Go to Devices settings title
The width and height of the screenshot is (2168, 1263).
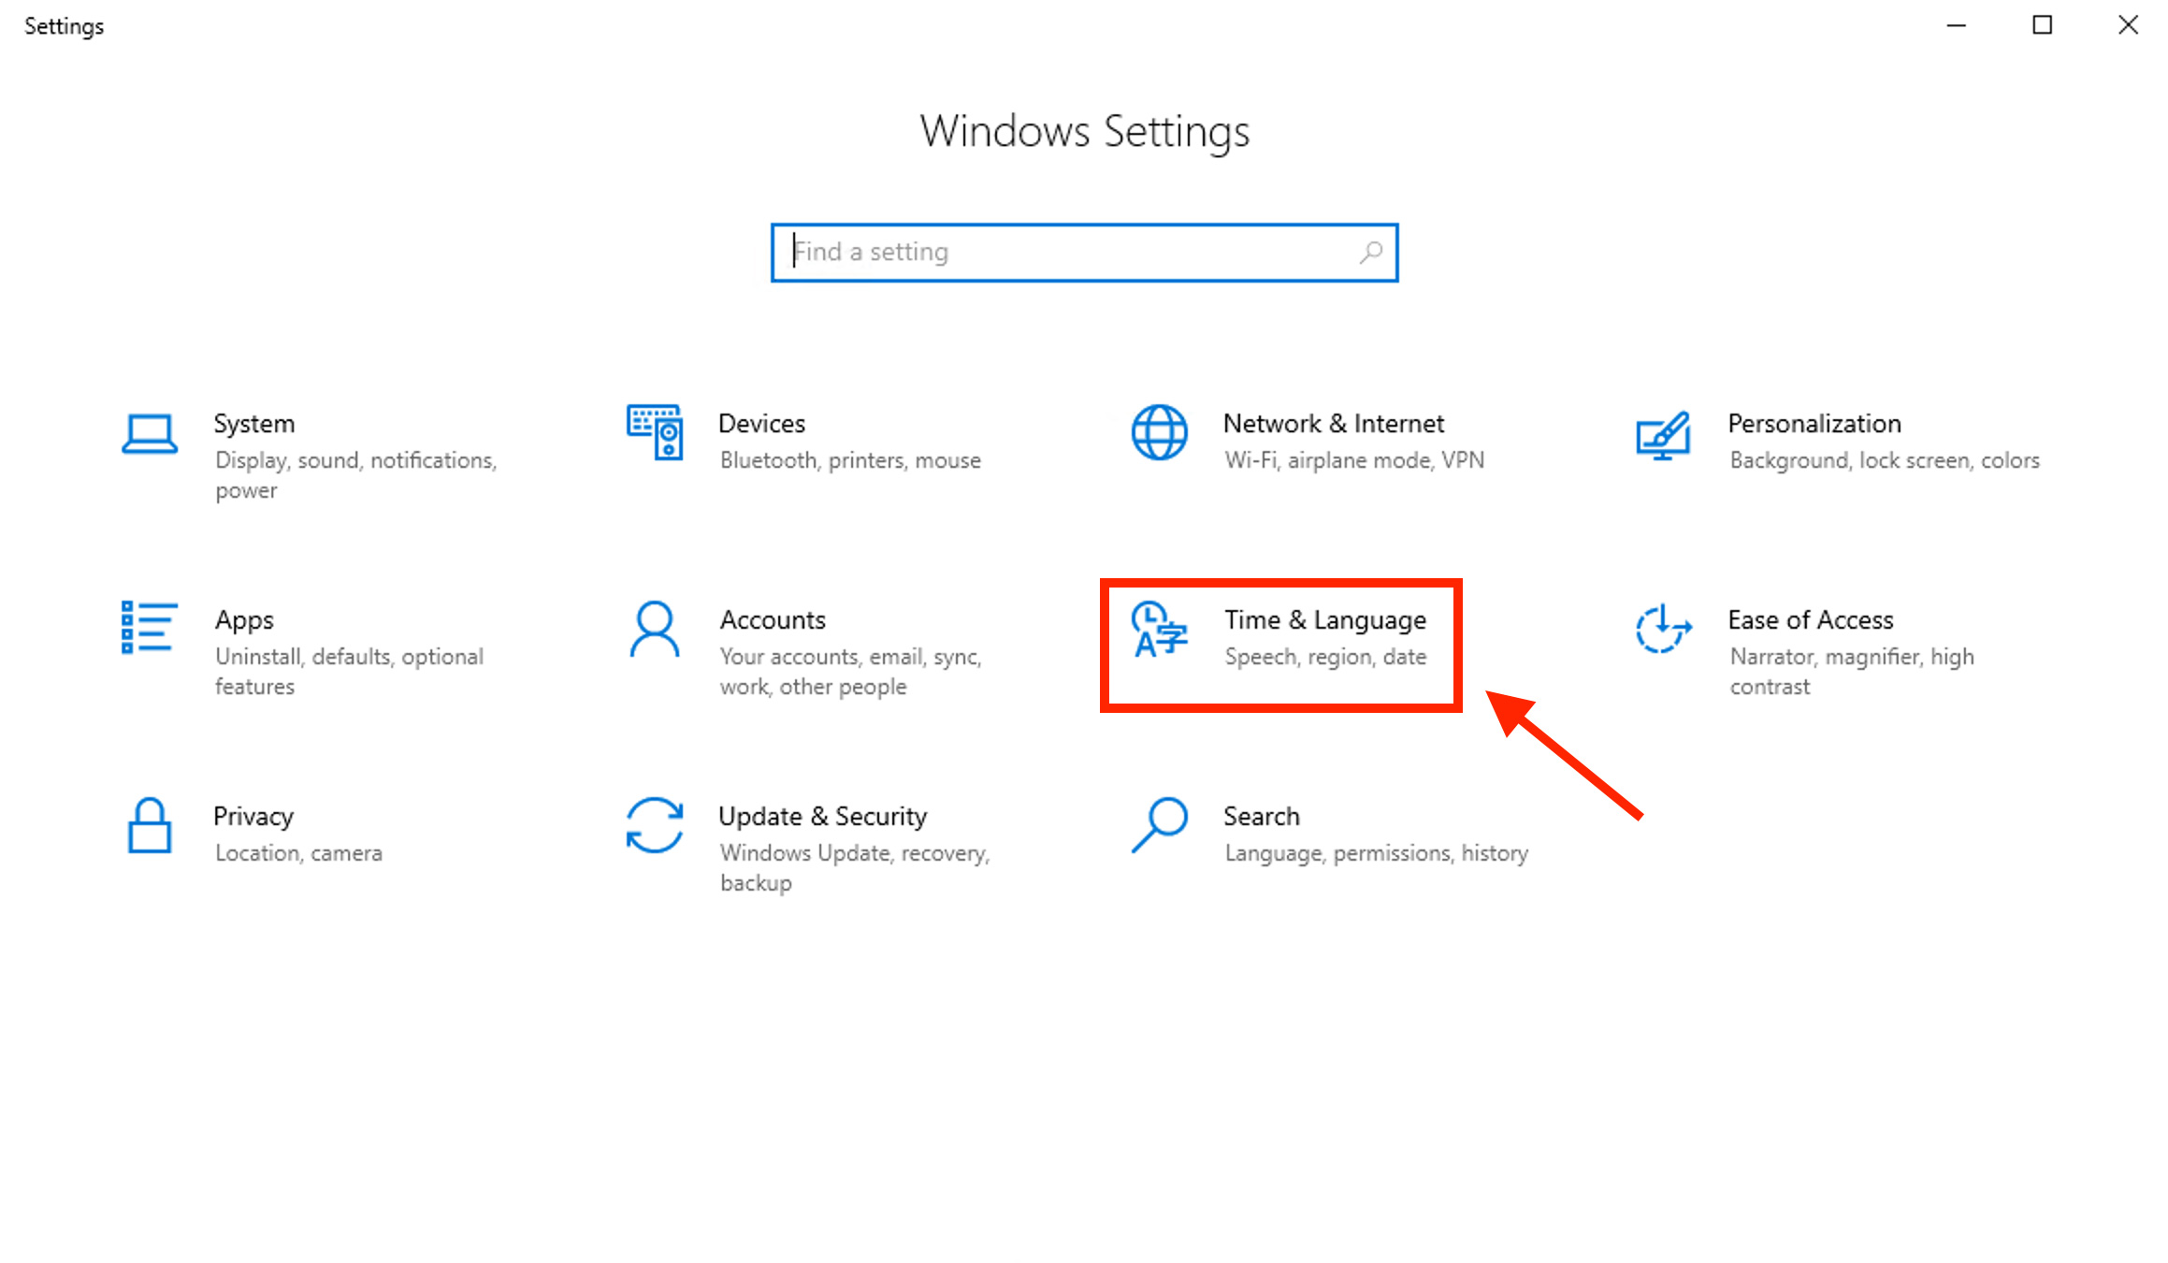pyautogui.click(x=761, y=424)
